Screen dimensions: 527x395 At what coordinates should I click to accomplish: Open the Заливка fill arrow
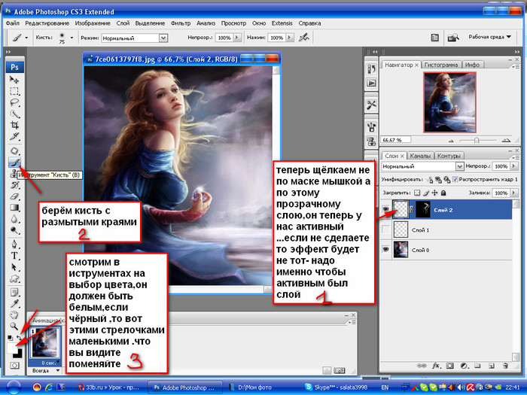(x=514, y=193)
